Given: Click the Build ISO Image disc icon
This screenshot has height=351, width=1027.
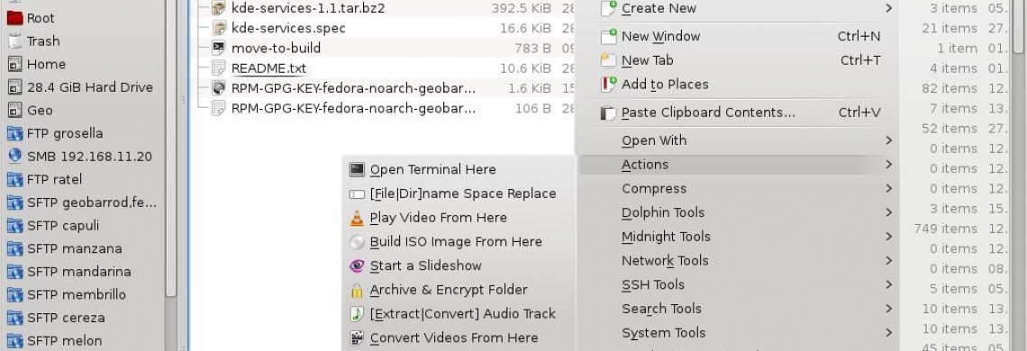Looking at the screenshot, I should pos(357,242).
